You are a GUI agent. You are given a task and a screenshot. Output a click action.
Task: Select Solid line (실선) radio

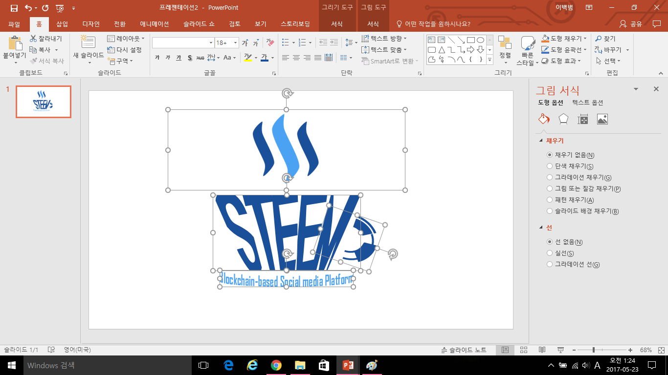550,253
